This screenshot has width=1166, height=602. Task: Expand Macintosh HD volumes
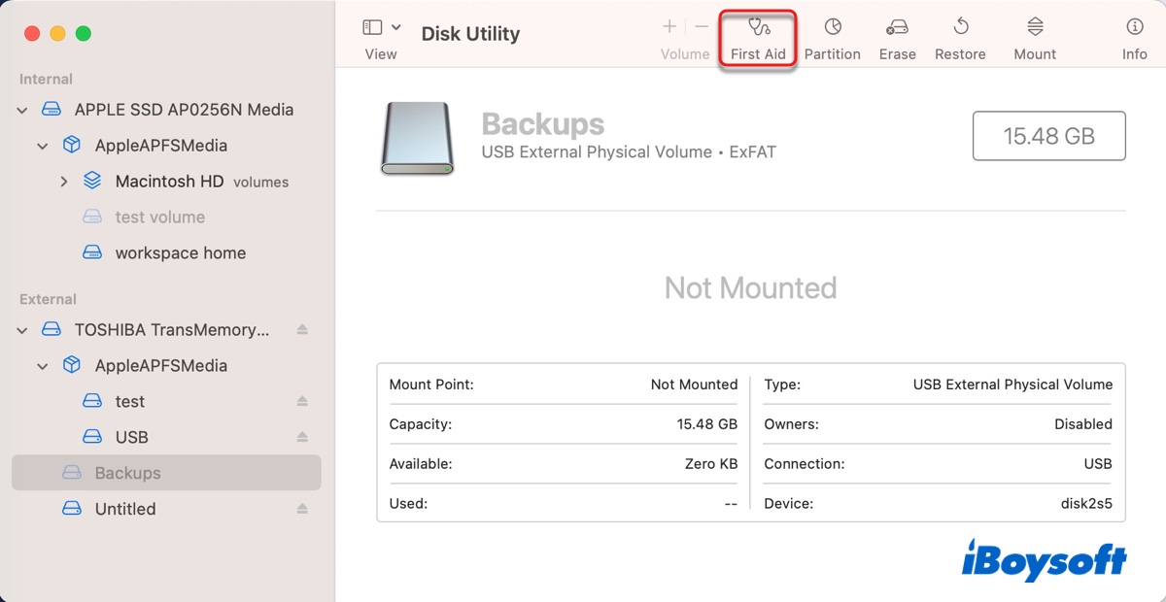[64, 181]
